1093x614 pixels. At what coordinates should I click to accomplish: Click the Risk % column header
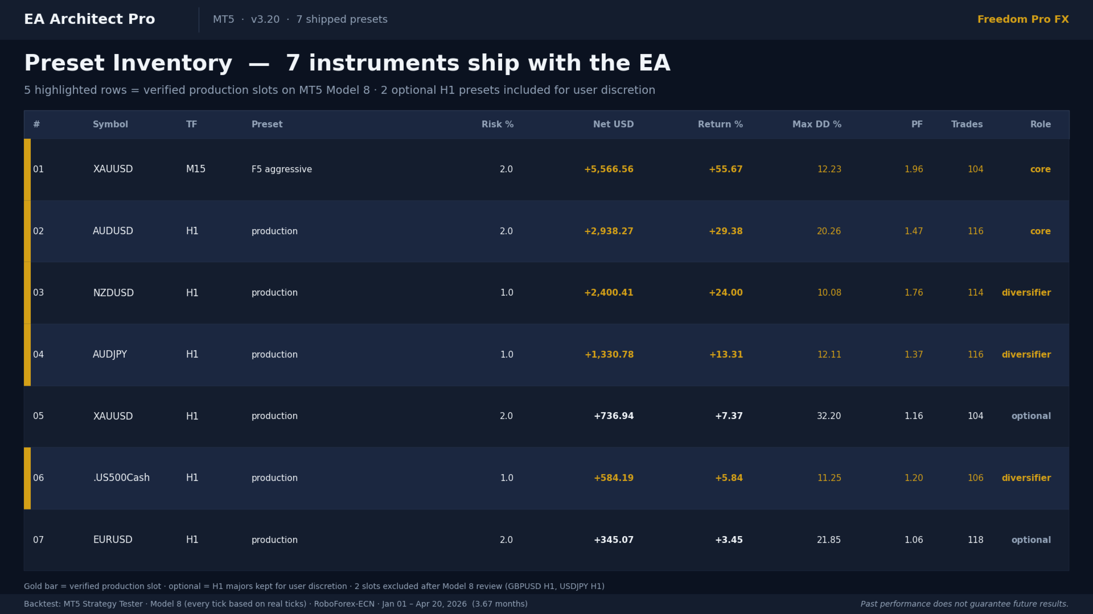(497, 125)
